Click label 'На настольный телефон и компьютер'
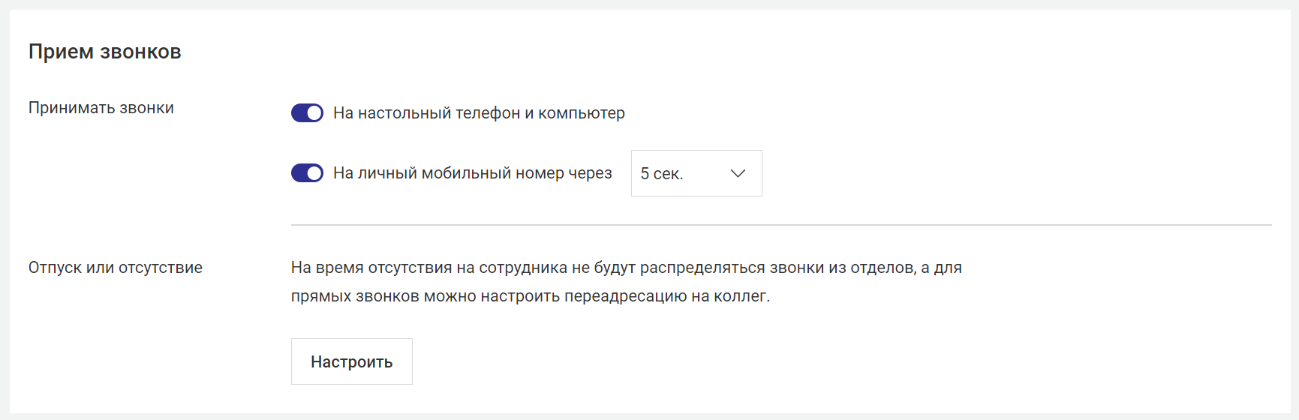The width and height of the screenshot is (1299, 420). [479, 113]
